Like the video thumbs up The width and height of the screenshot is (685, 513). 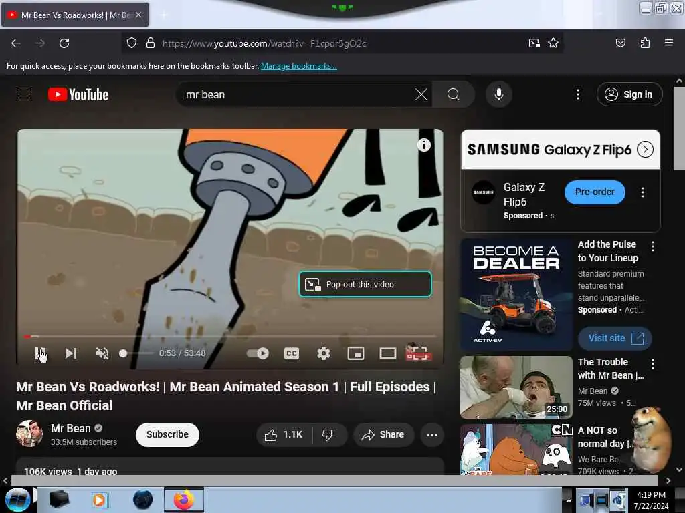tap(284, 434)
